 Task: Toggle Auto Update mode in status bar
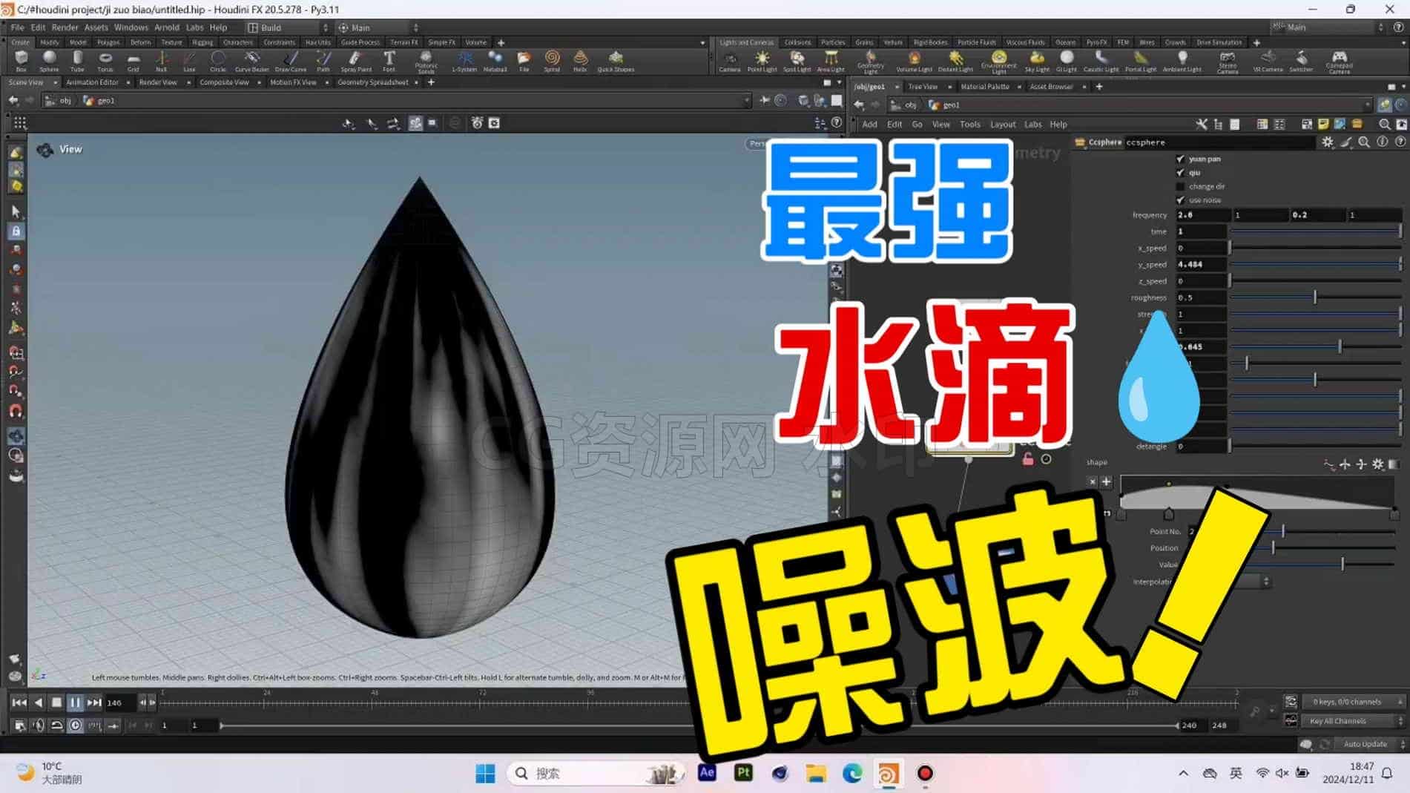[1369, 743]
